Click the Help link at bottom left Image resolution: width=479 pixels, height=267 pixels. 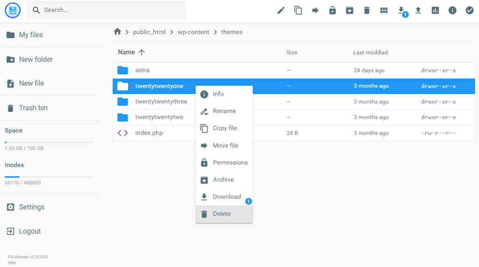pos(12,262)
